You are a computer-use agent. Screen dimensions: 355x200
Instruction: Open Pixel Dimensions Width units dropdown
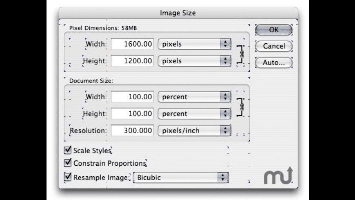click(x=195, y=44)
